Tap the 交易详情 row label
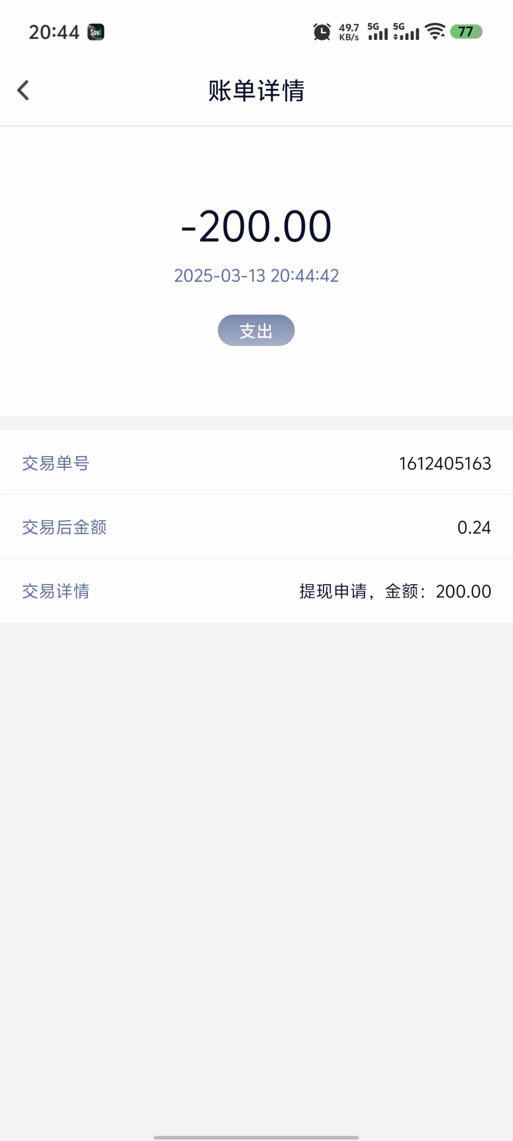This screenshot has height=1141, width=513. click(x=56, y=591)
